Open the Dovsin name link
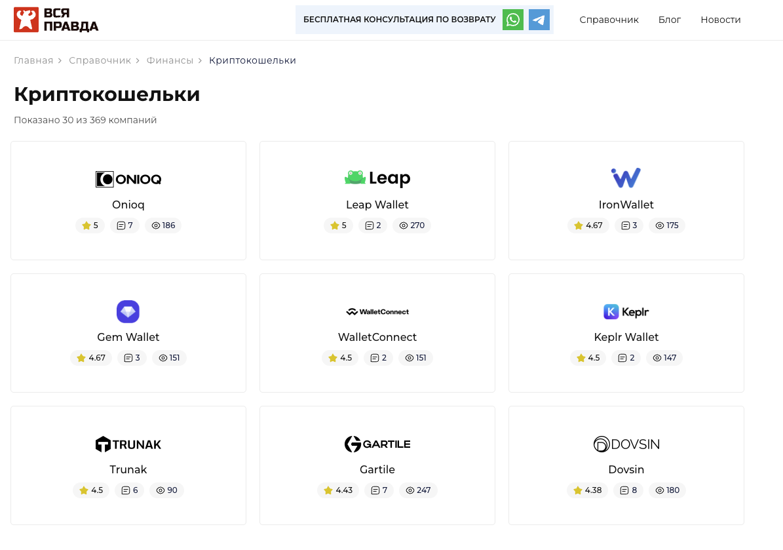The height and width of the screenshot is (550, 783). tap(626, 469)
